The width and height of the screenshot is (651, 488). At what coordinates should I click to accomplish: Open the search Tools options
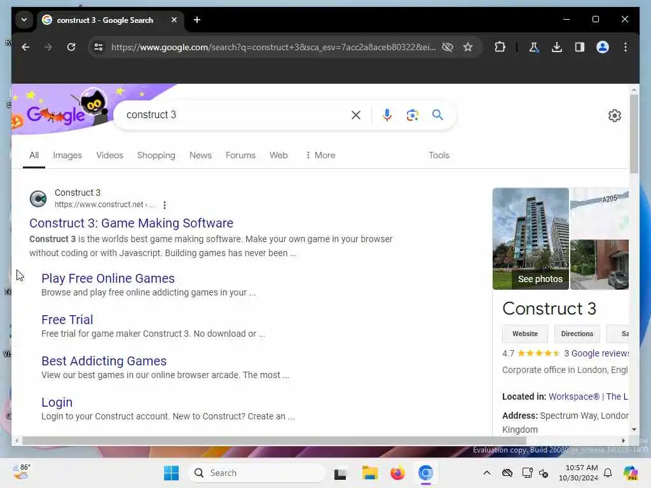439,155
